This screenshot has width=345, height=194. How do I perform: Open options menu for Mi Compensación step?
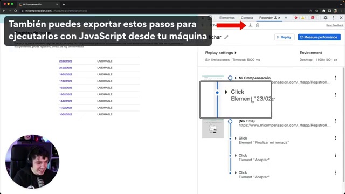(x=335, y=78)
